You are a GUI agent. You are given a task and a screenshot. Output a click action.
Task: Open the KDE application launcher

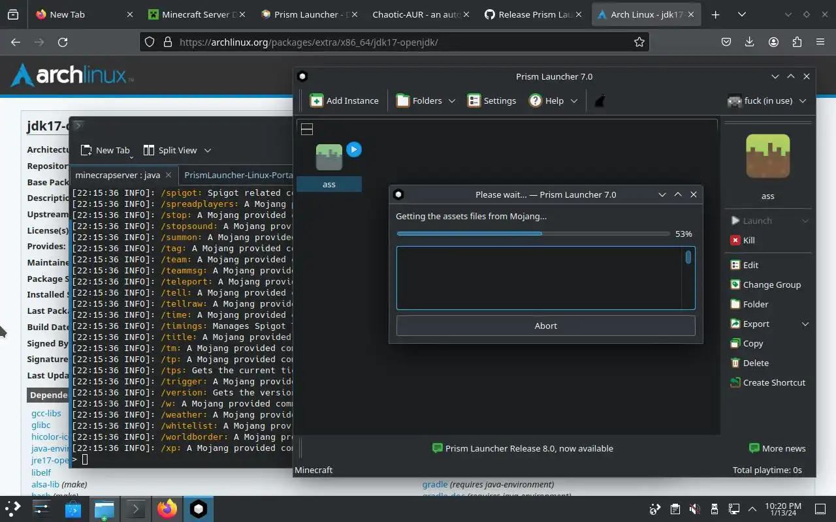(13, 509)
